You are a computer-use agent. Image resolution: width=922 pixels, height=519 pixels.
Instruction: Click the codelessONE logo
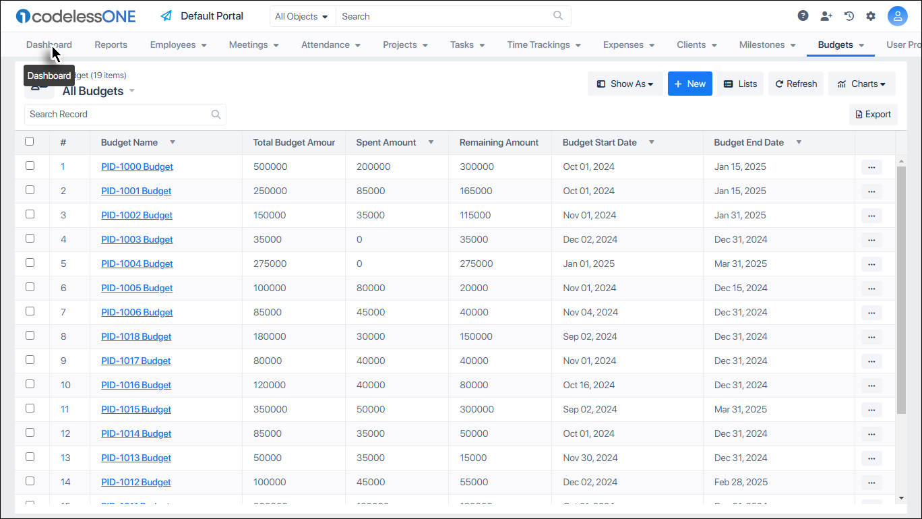(74, 16)
